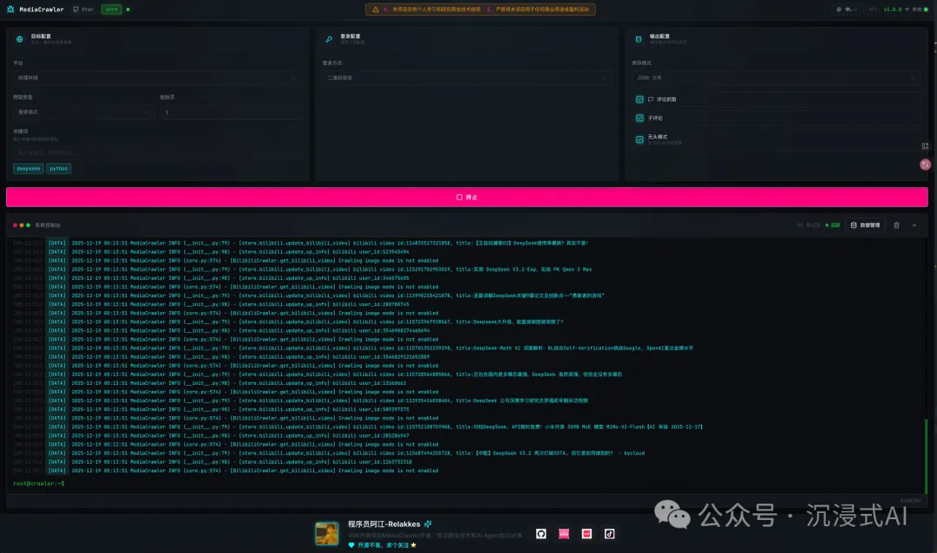
Task: Click the author avatar thumbnail
Action: pos(327,534)
